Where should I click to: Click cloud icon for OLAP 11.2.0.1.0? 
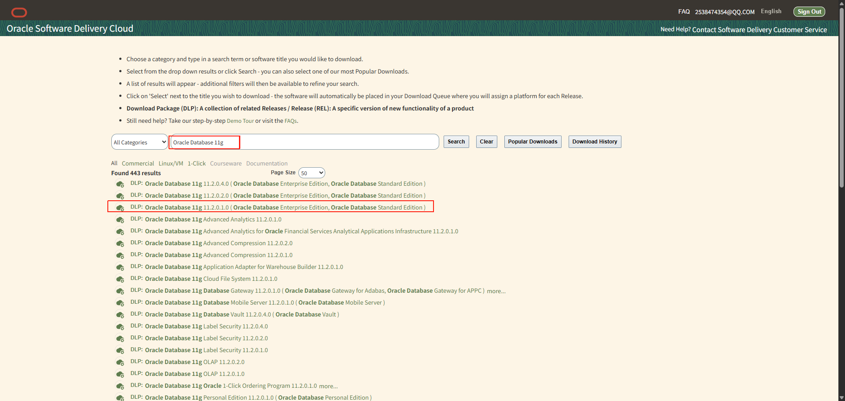point(120,374)
